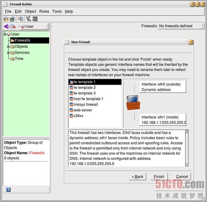207x202 pixels.
Task: Click the save file toolbar icon
Action: coord(12,19)
